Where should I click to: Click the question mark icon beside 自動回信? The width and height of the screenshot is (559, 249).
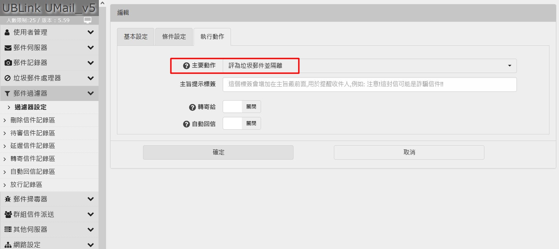click(x=186, y=124)
